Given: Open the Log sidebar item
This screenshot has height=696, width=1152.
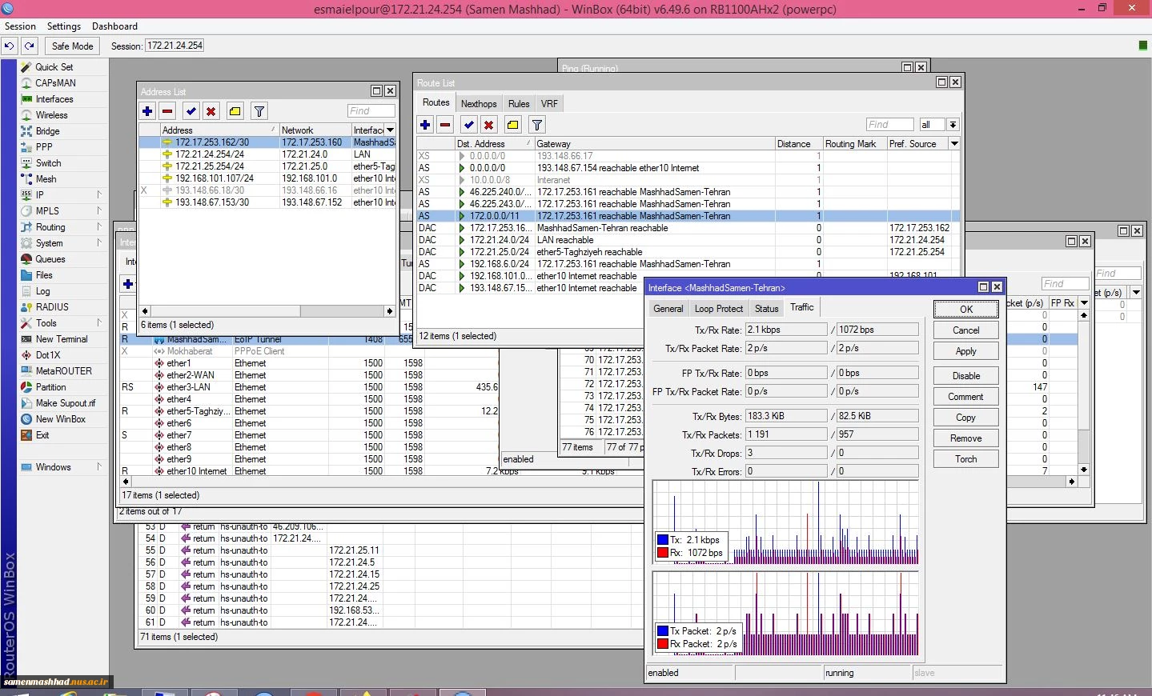Looking at the screenshot, I should pos(42,291).
